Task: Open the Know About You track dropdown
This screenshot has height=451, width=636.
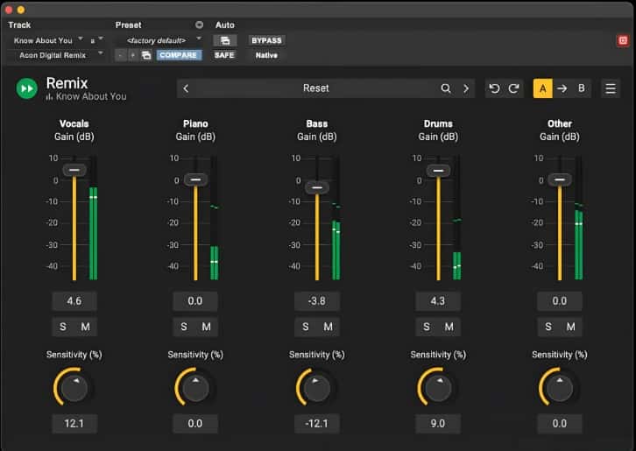Action: coord(48,40)
